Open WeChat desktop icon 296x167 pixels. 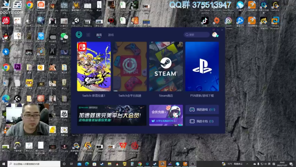[64, 37]
